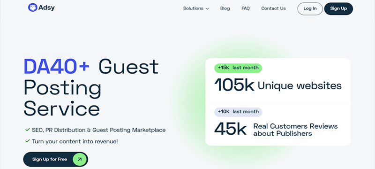Image resolution: width=375 pixels, height=169 pixels.
Task: Click the 105k Unique websites statistic
Action: coord(278,85)
